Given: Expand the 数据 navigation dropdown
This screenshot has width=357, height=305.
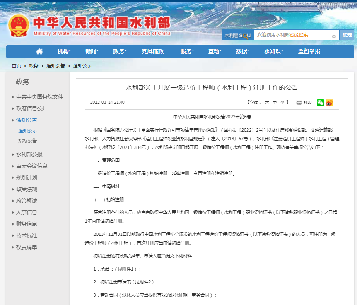Looking at the screenshot, I should (x=241, y=51).
